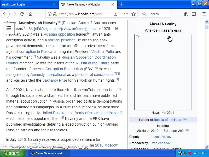
Task: Click the Windows start button
Action: point(13,153)
